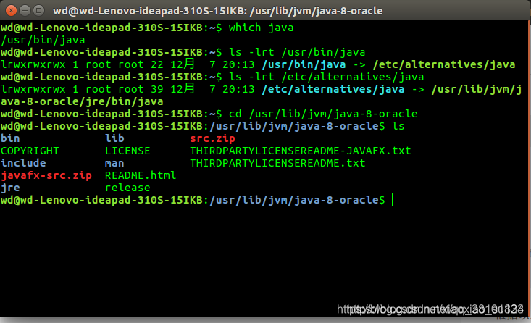Click the 'cd /usr/lib/jvm/java-8-oracle' command

coord(323,114)
